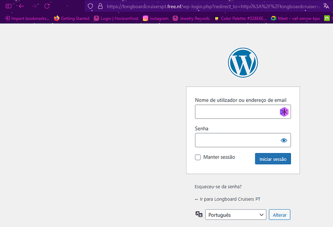Click the browser forward arrow
The height and width of the screenshot is (227, 333).
(x=34, y=6)
